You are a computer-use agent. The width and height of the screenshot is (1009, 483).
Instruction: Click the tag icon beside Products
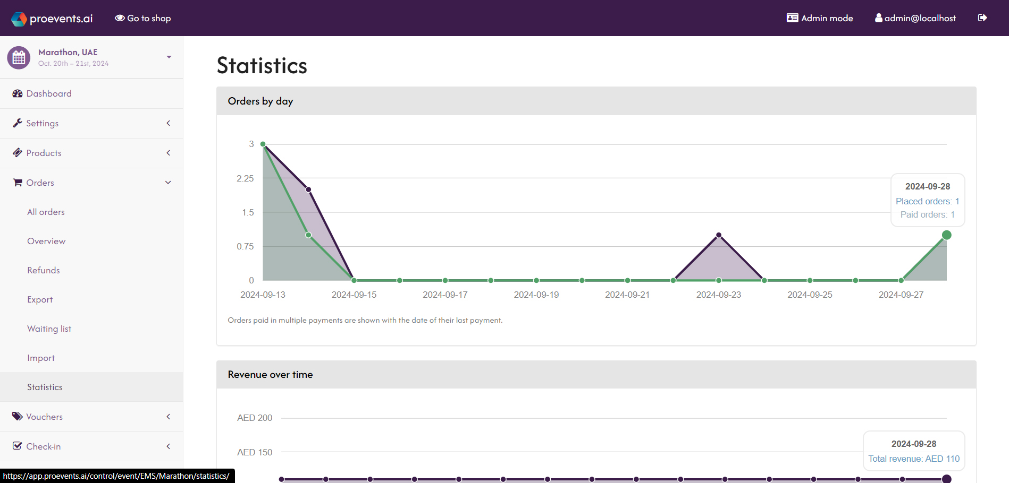[17, 153]
